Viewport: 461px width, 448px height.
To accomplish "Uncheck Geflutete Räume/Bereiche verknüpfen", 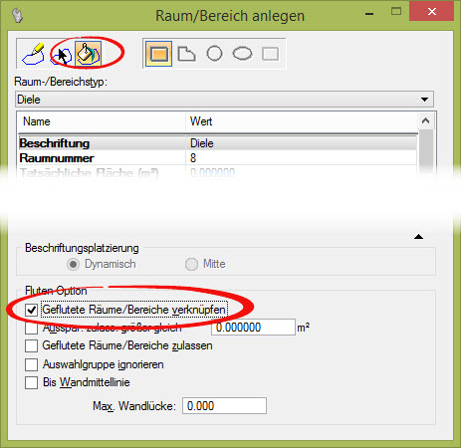I will pyautogui.click(x=31, y=310).
